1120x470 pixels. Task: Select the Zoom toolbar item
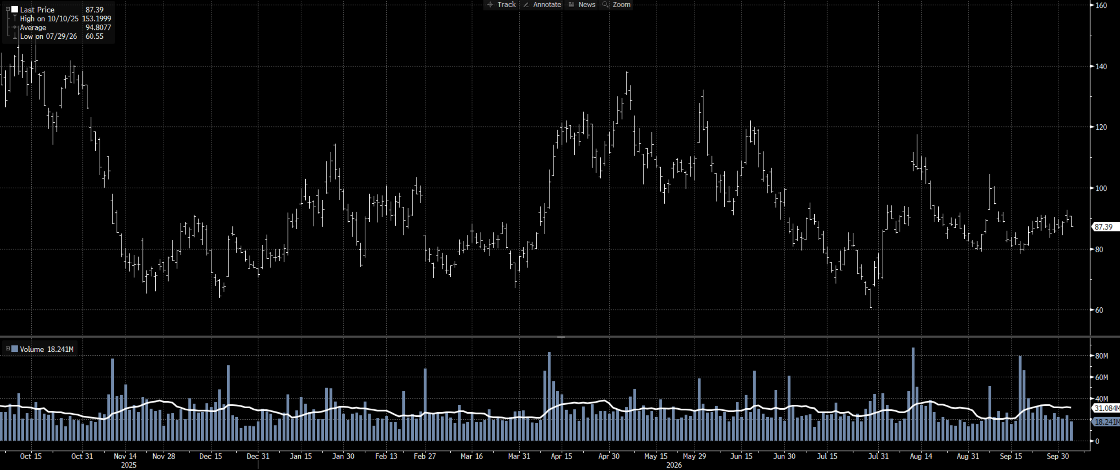(x=622, y=4)
